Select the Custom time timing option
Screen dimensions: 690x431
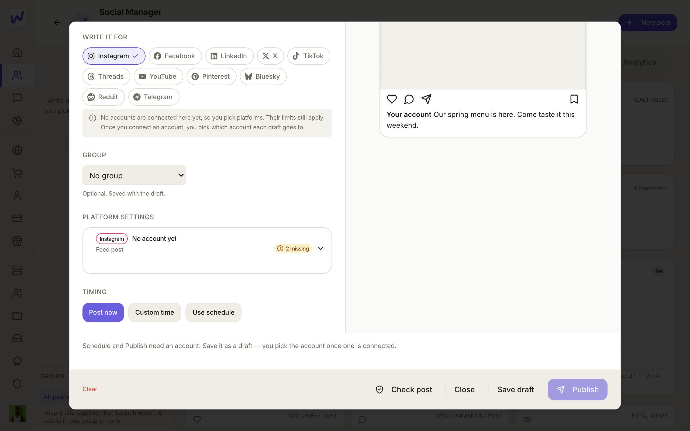click(x=154, y=312)
